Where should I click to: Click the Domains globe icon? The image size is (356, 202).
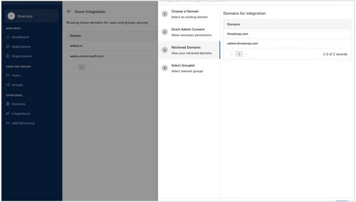(7, 104)
